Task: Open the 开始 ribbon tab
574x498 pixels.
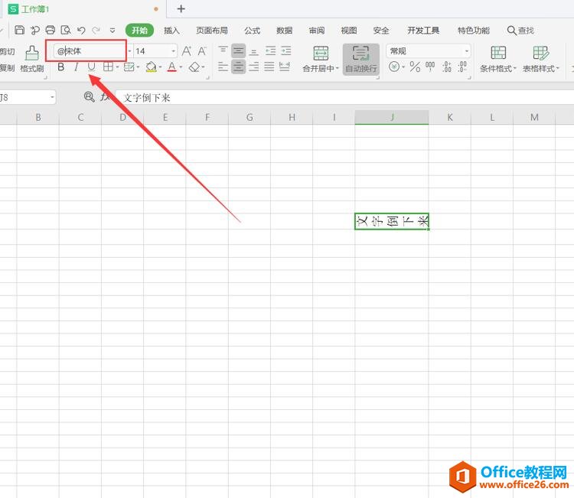Action: pos(139,31)
